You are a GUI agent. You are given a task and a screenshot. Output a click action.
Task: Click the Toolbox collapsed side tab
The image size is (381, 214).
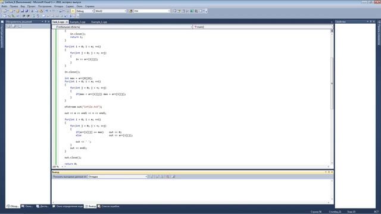click(379, 33)
